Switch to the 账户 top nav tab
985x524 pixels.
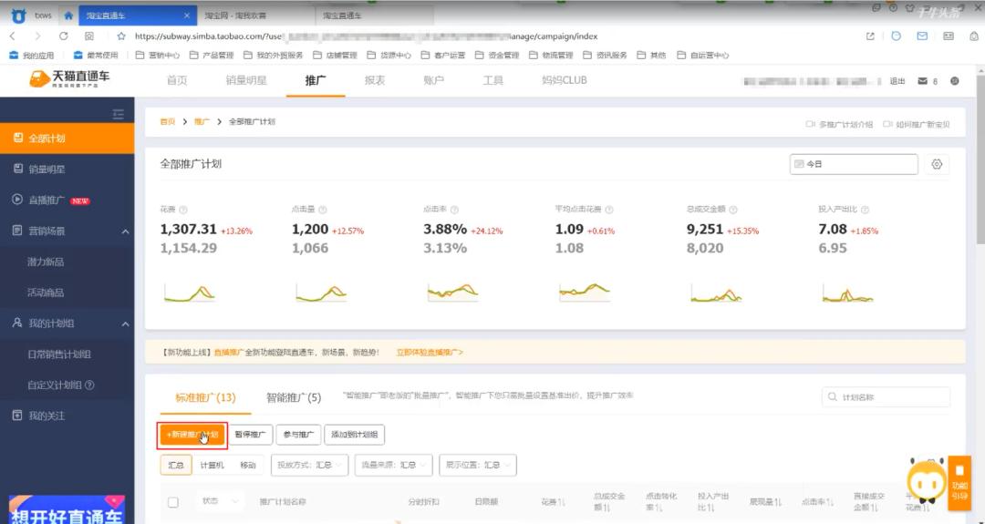(x=433, y=80)
